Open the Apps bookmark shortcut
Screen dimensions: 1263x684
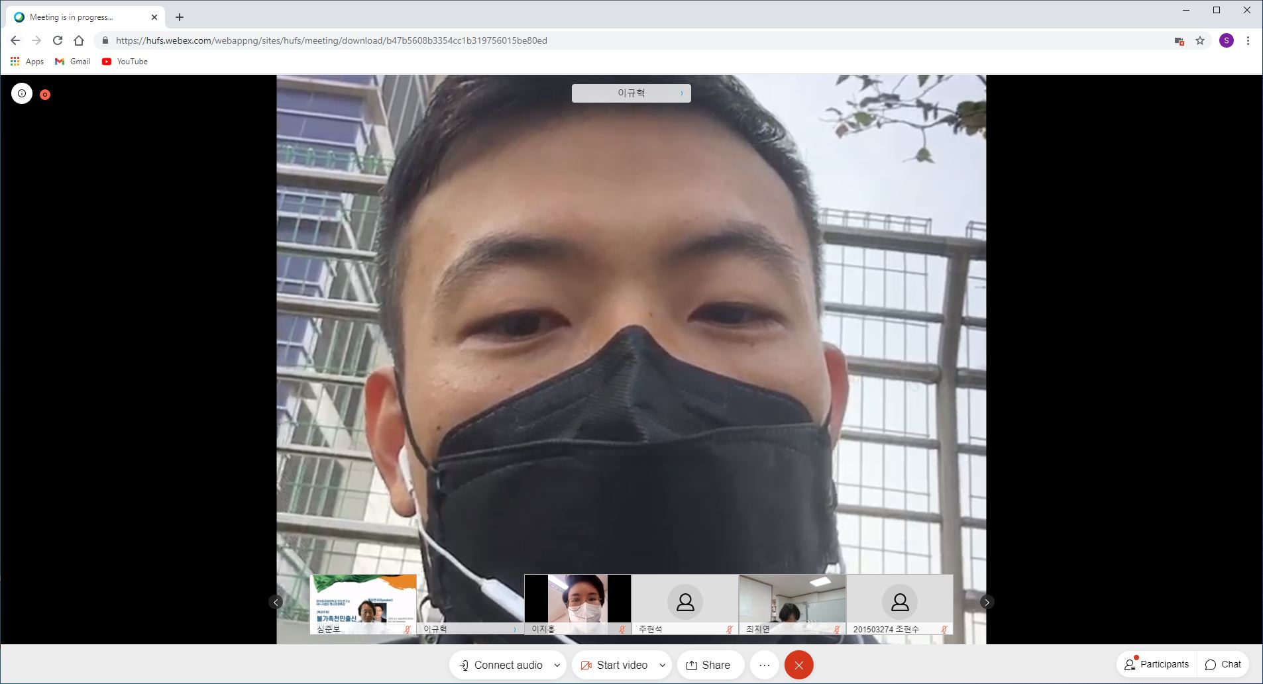coord(27,62)
